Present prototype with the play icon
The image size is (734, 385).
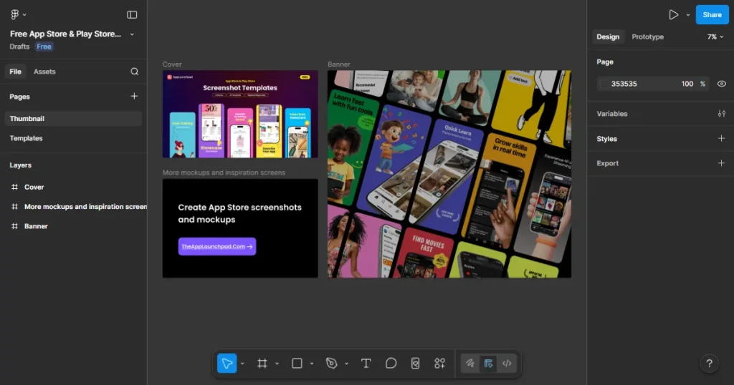[x=673, y=14]
